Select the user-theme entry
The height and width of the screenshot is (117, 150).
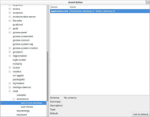pyautogui.click(x=27, y=107)
